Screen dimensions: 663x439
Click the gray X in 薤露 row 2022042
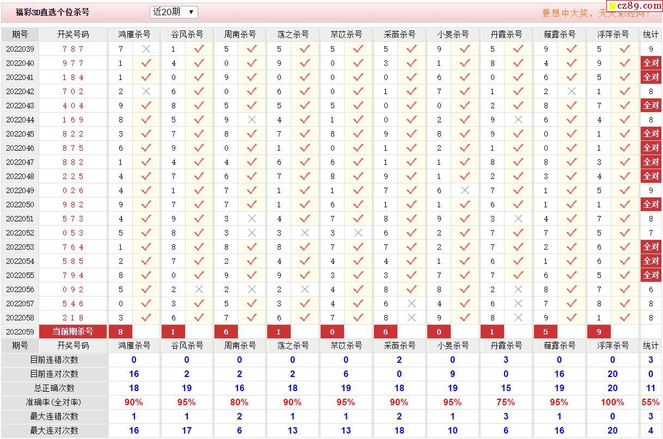(x=572, y=91)
